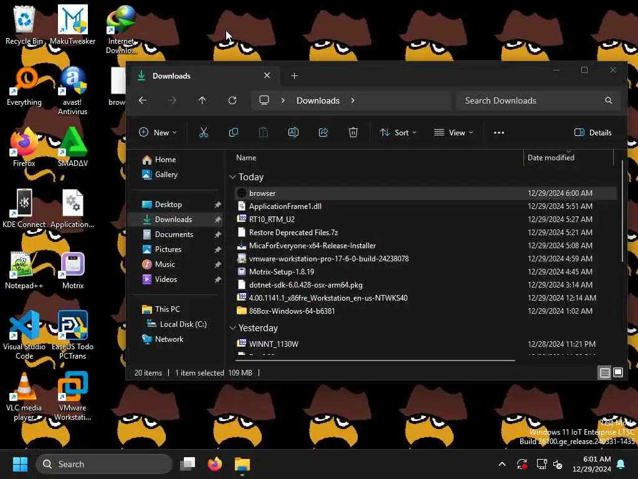Click Firefox icon in the taskbar

[x=215, y=464]
